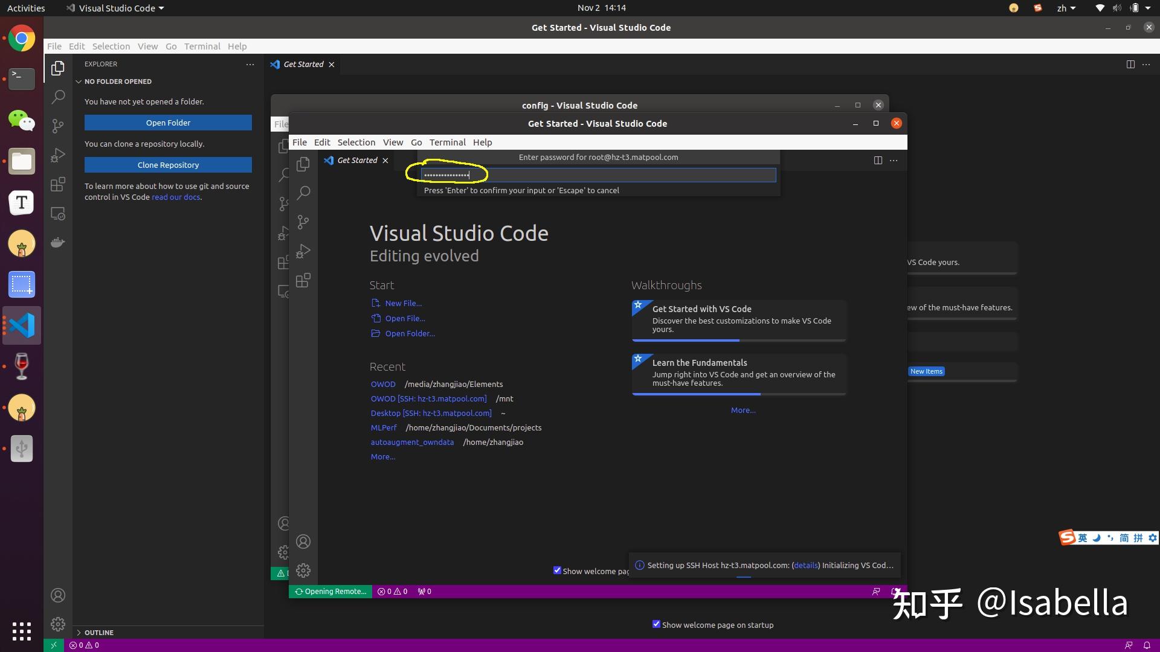The image size is (1160, 652).
Task: Click Opening Remote status bar indicator
Action: click(330, 592)
